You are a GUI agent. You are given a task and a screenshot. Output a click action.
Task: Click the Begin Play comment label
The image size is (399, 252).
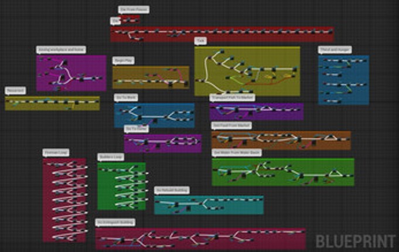[124, 60]
